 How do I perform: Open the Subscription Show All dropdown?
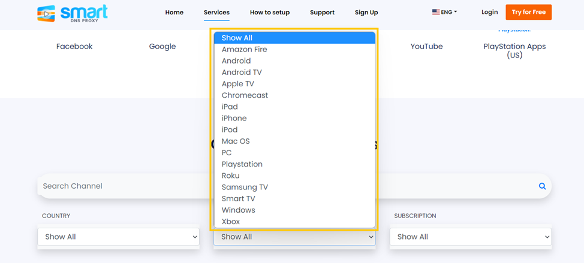[470, 237]
